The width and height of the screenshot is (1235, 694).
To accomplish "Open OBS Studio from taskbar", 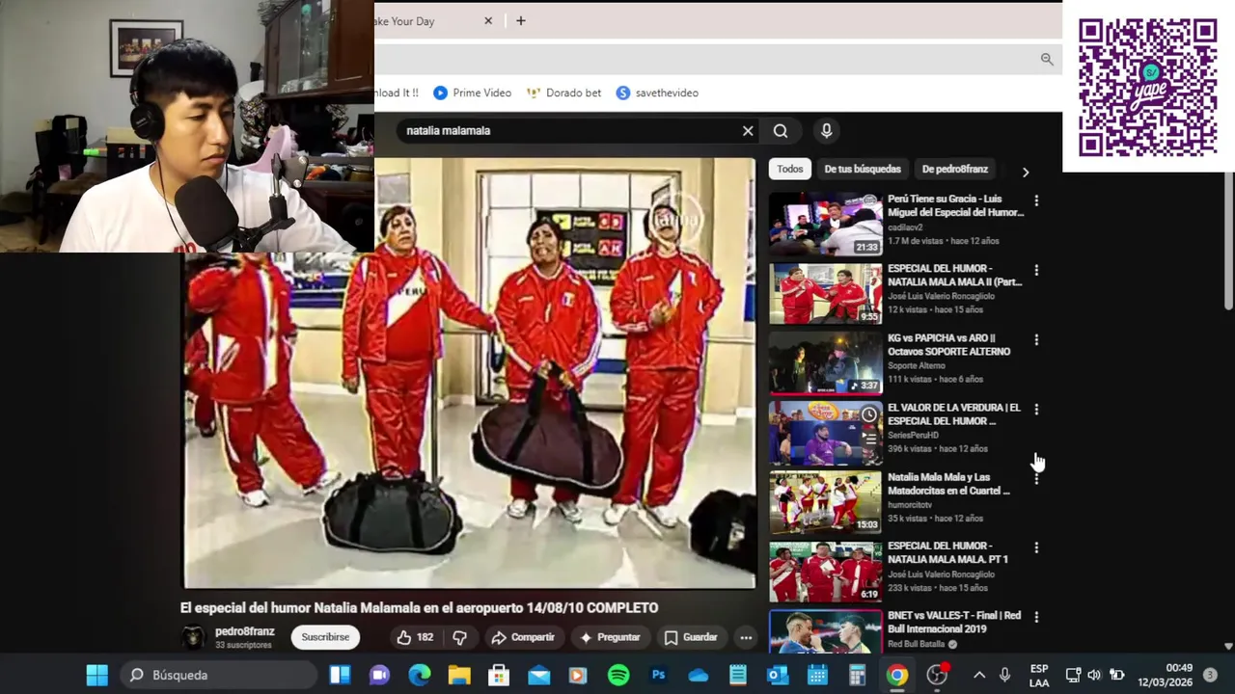I will (937, 675).
